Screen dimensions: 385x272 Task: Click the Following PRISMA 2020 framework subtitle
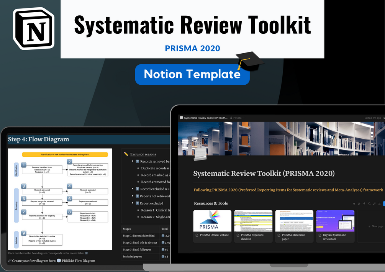[288, 190]
